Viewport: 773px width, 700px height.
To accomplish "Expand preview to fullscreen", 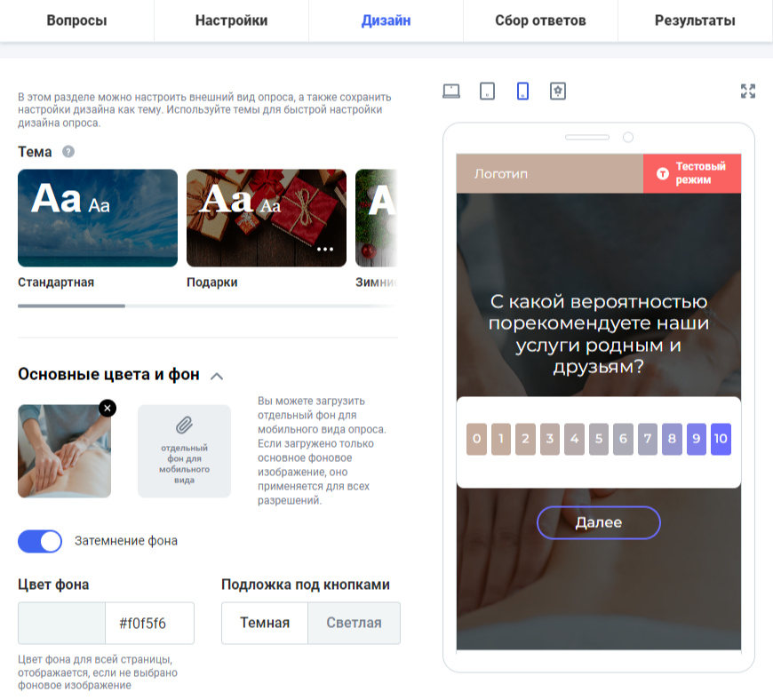I will click(x=748, y=91).
